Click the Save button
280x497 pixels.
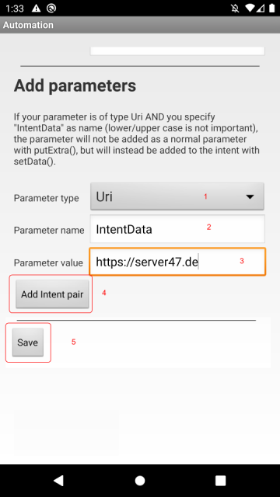point(28,342)
